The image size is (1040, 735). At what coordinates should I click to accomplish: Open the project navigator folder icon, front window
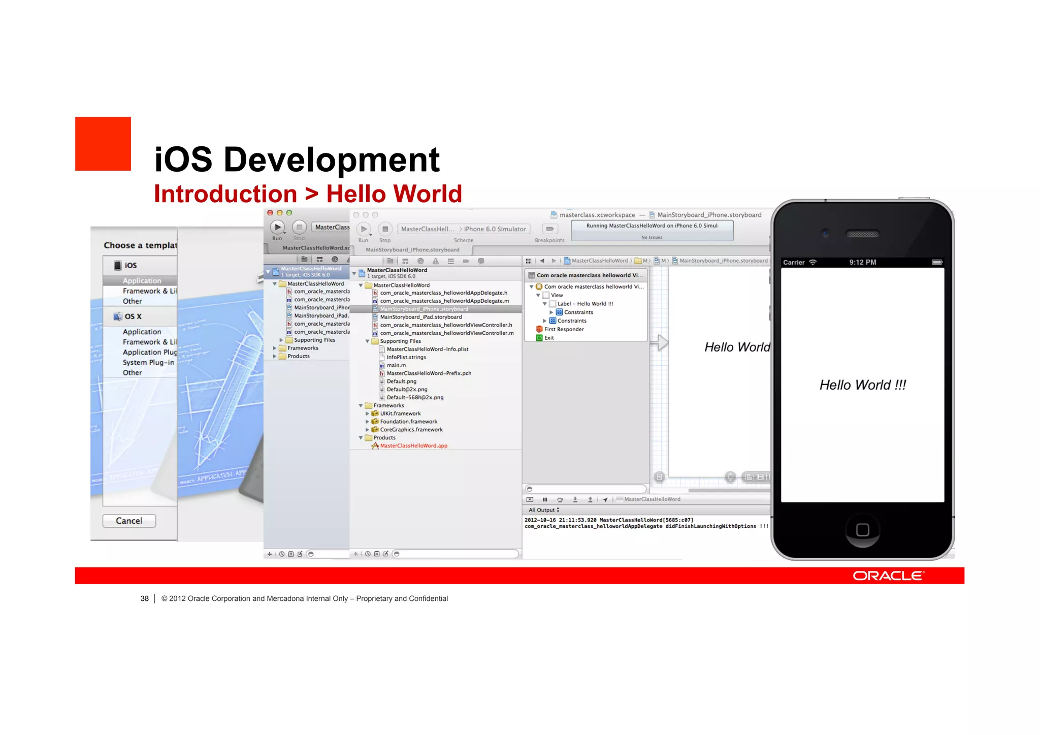(x=390, y=261)
